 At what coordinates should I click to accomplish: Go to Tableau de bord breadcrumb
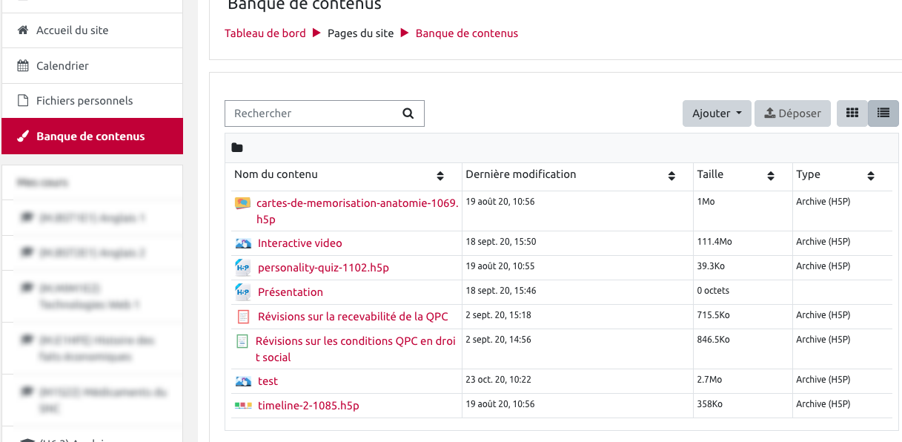point(265,33)
